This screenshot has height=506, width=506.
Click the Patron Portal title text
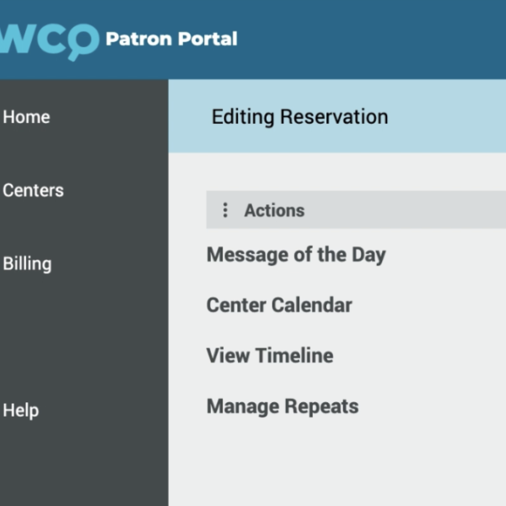pyautogui.click(x=171, y=39)
